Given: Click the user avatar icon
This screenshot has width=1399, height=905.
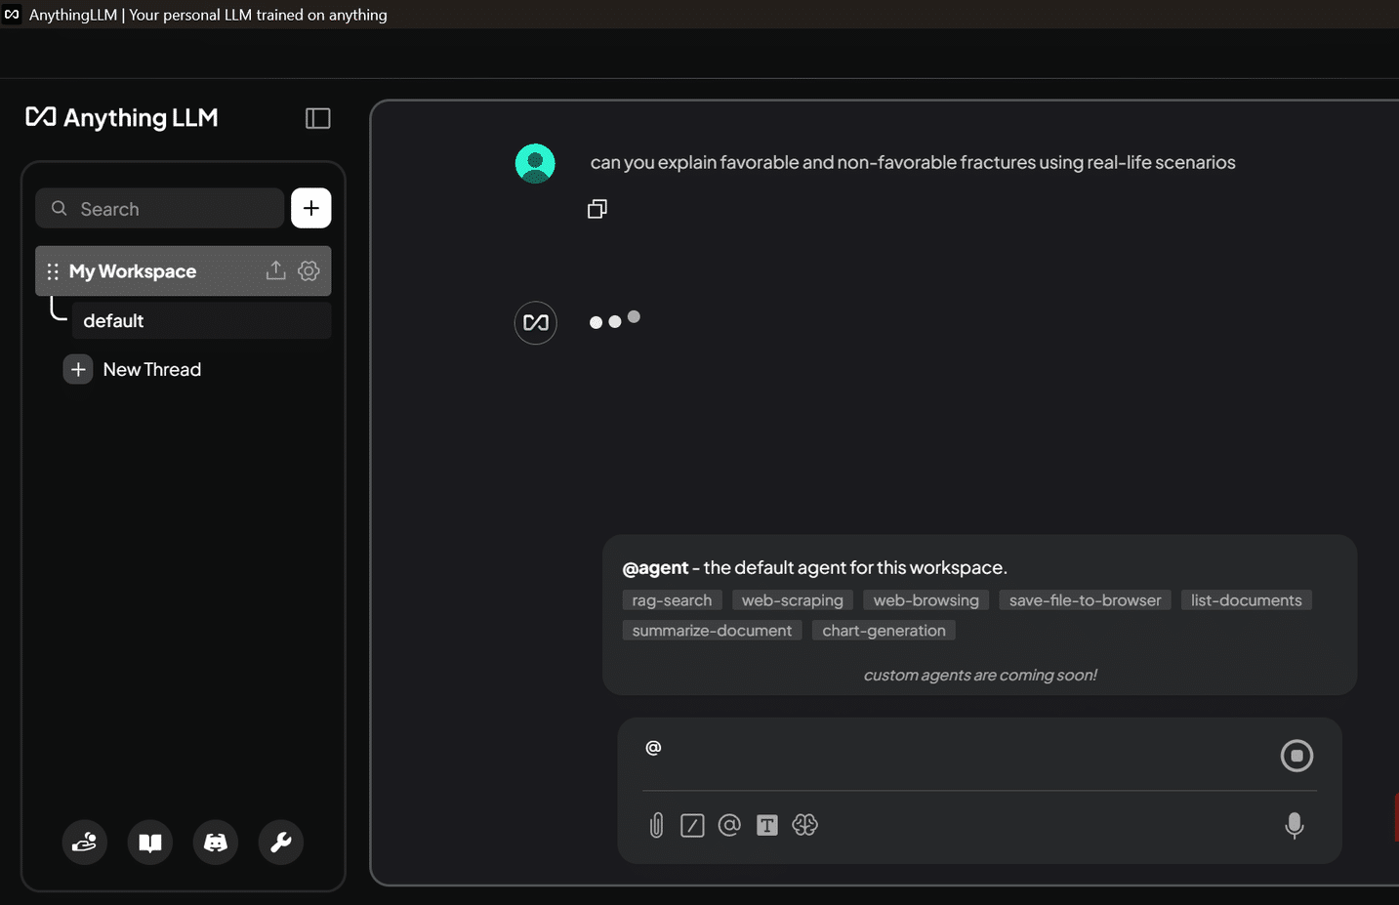Looking at the screenshot, I should click(x=535, y=163).
